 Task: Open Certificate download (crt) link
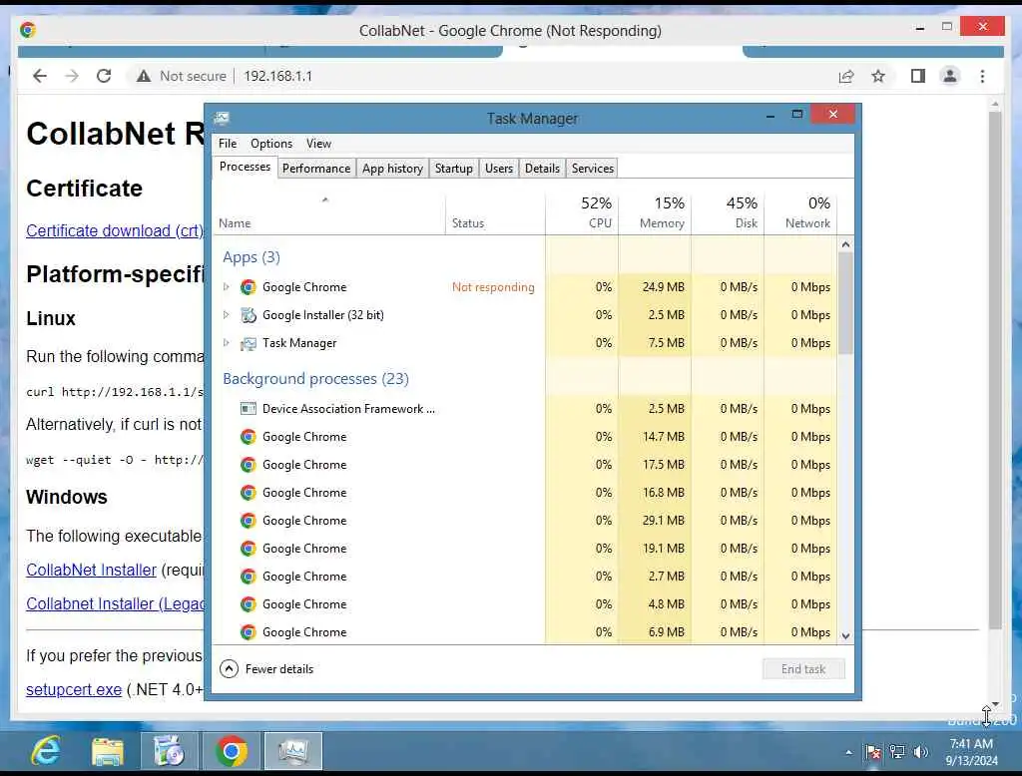pyautogui.click(x=116, y=230)
